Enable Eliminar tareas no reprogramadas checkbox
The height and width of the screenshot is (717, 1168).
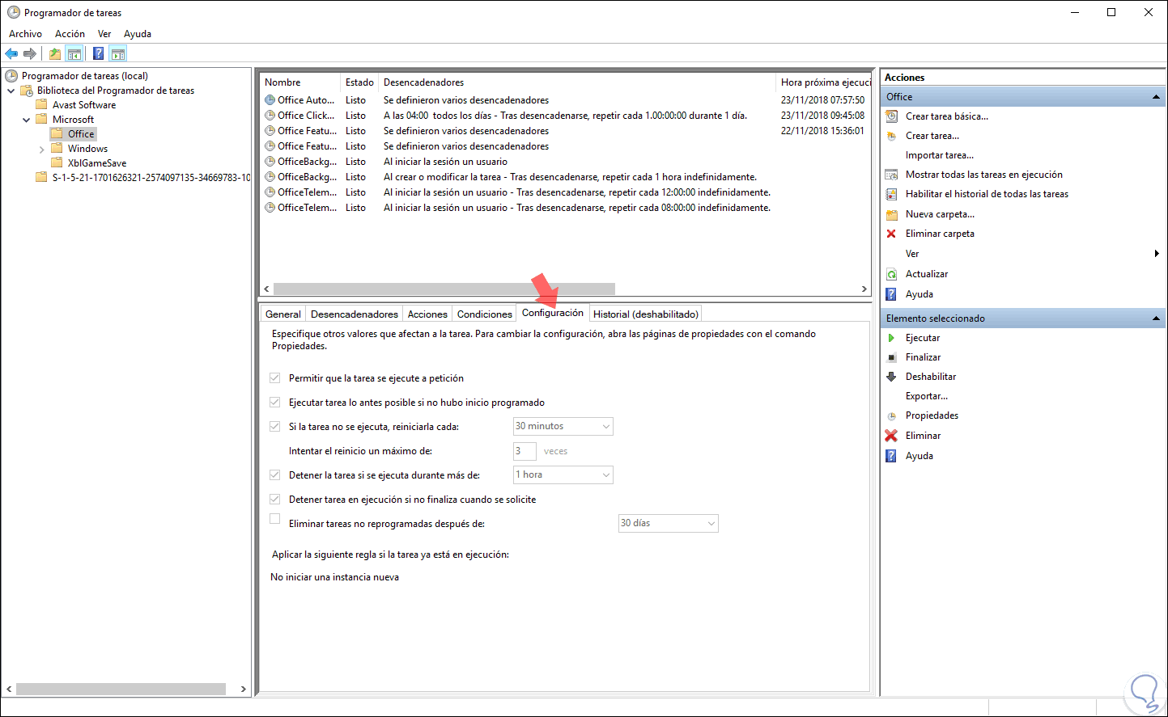point(275,519)
